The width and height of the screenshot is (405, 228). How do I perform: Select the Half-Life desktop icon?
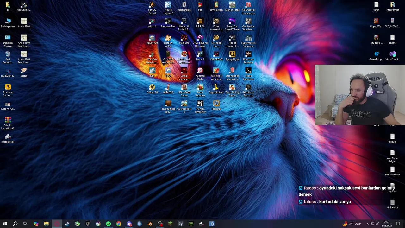pos(184,39)
